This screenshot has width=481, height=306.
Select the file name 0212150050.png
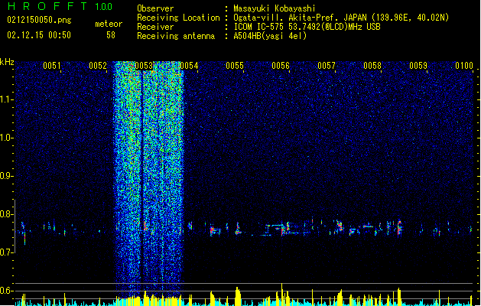[39, 20]
